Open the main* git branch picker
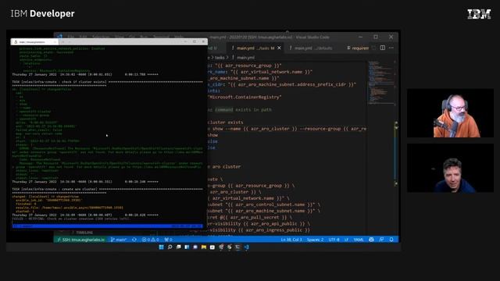This screenshot has width=500, height=281. coord(119,240)
